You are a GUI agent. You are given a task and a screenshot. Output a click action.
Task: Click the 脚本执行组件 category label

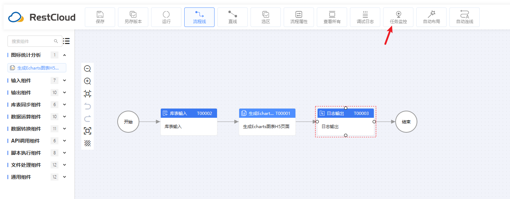point(26,153)
